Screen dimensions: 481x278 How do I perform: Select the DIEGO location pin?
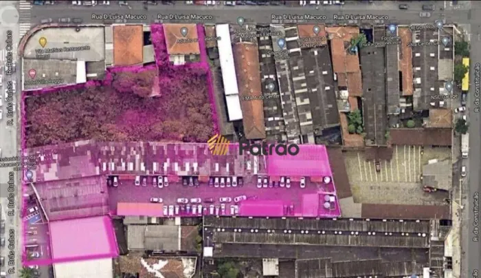click(440, 24)
